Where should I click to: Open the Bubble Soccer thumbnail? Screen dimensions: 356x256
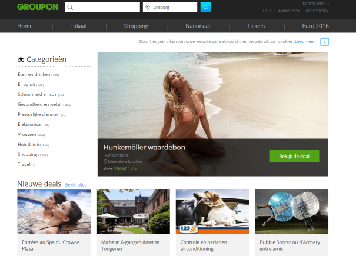tap(291, 211)
